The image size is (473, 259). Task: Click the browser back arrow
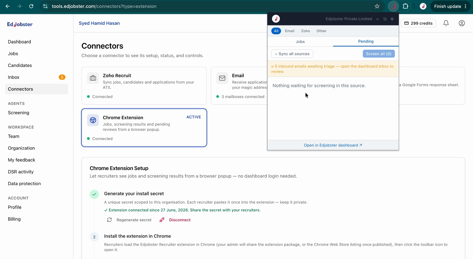click(8, 6)
